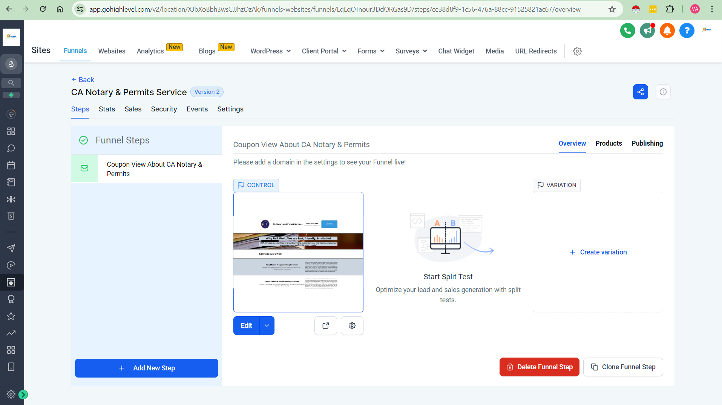722x405 pixels.
Task: Open the sidebar mobile phone icon
Action: (x=11, y=367)
